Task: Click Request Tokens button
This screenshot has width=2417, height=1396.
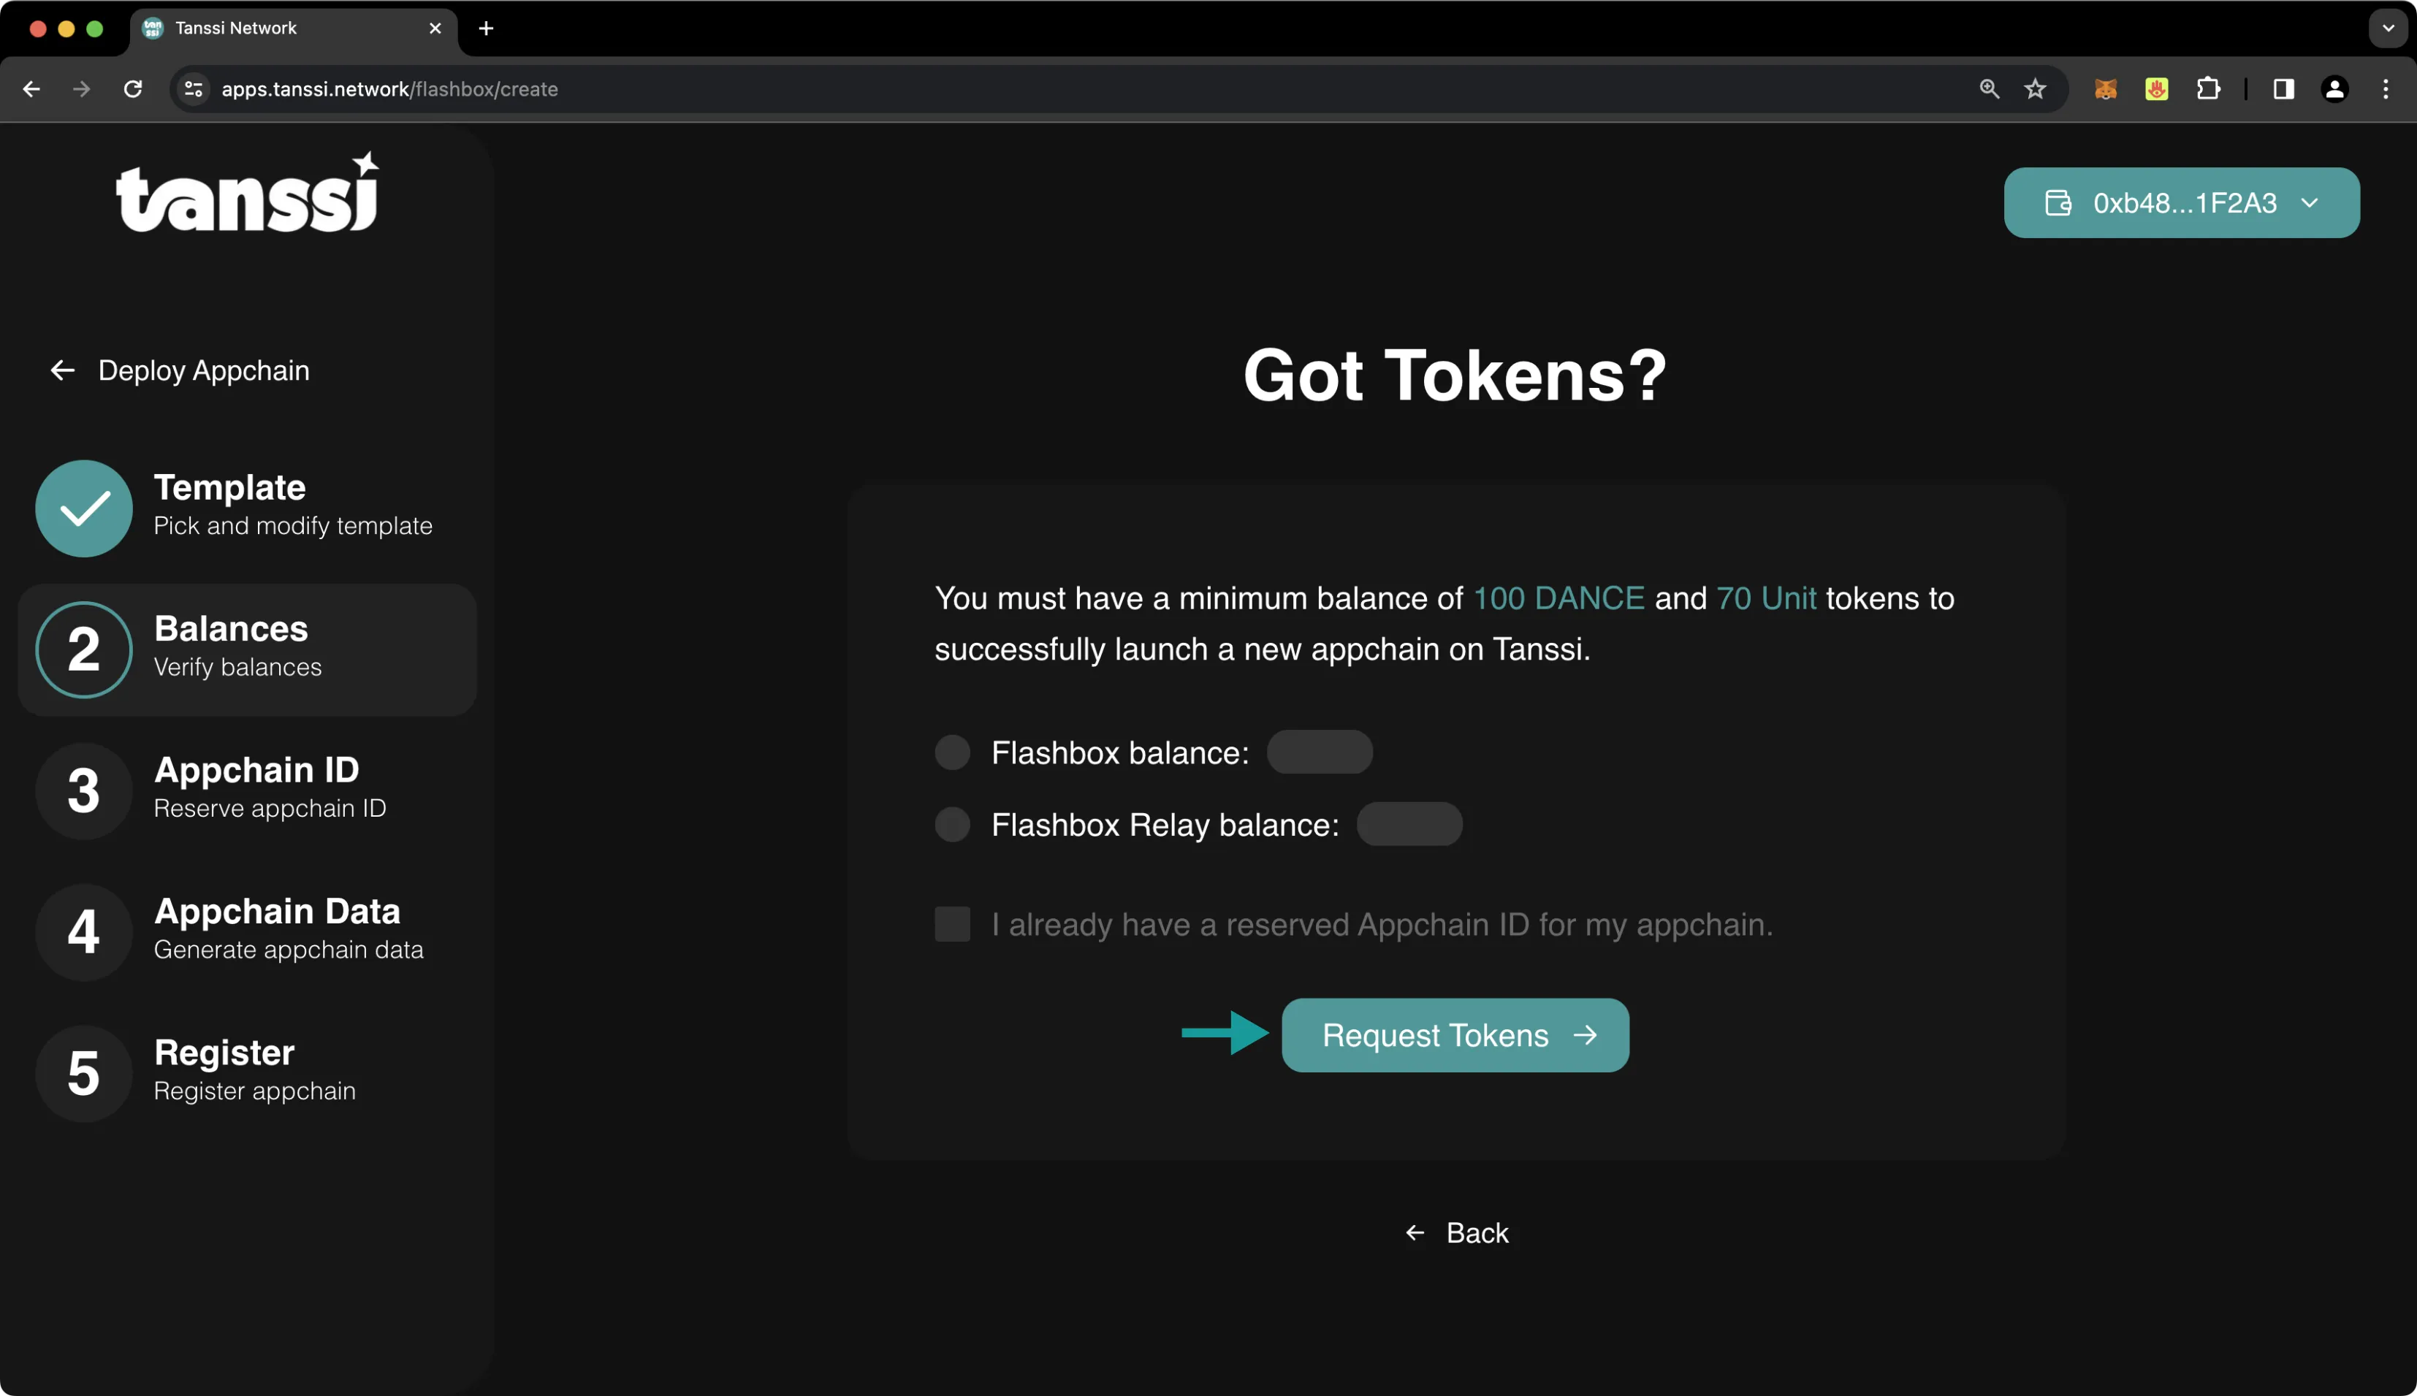Action: tap(1455, 1034)
